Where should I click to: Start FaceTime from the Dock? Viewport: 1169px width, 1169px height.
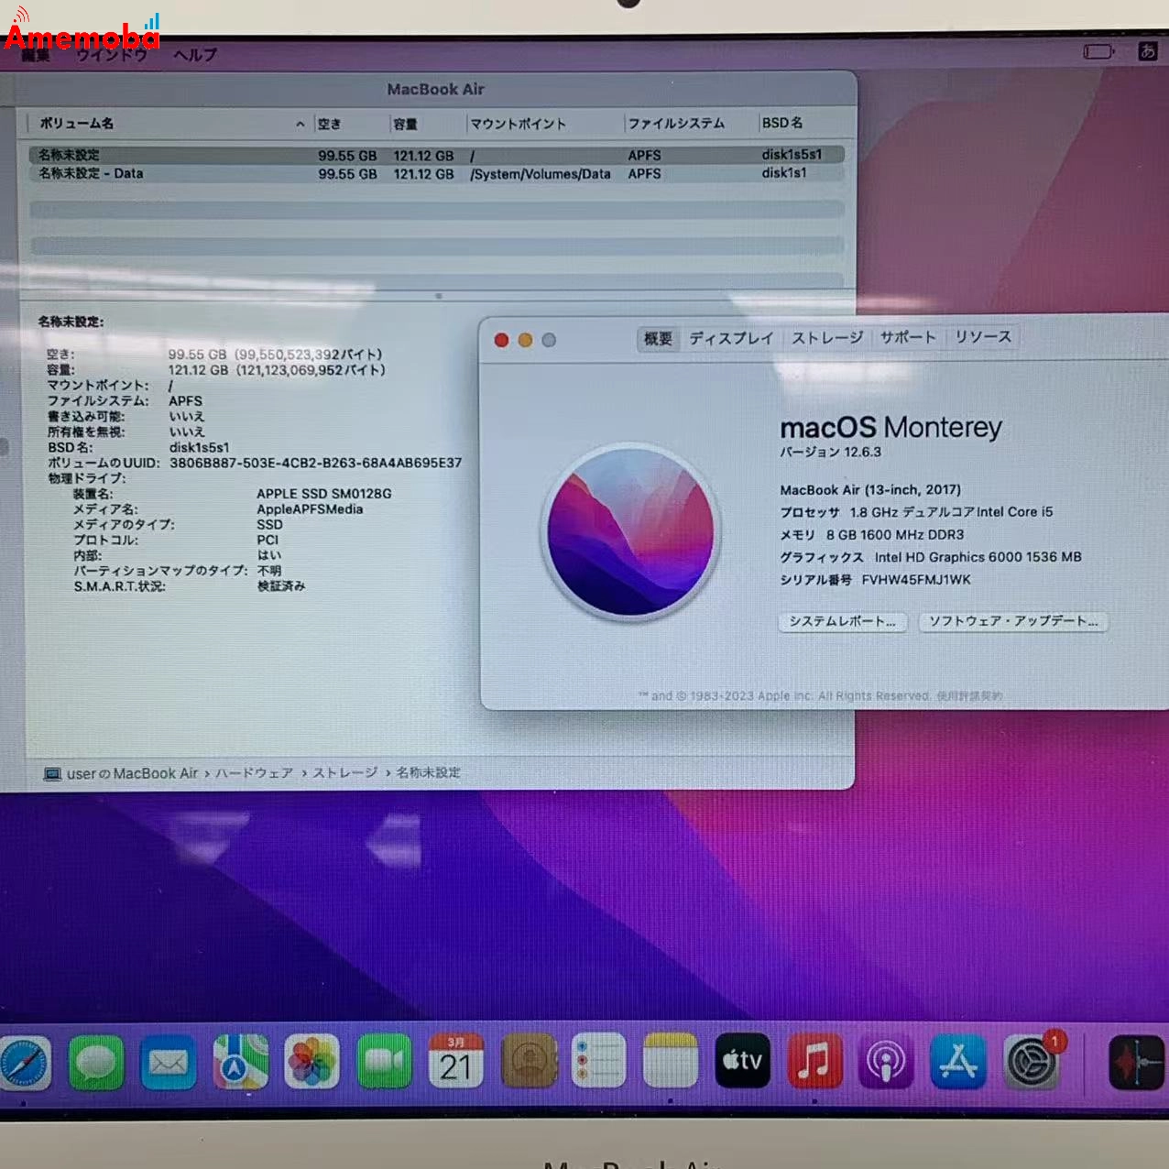385,1063
